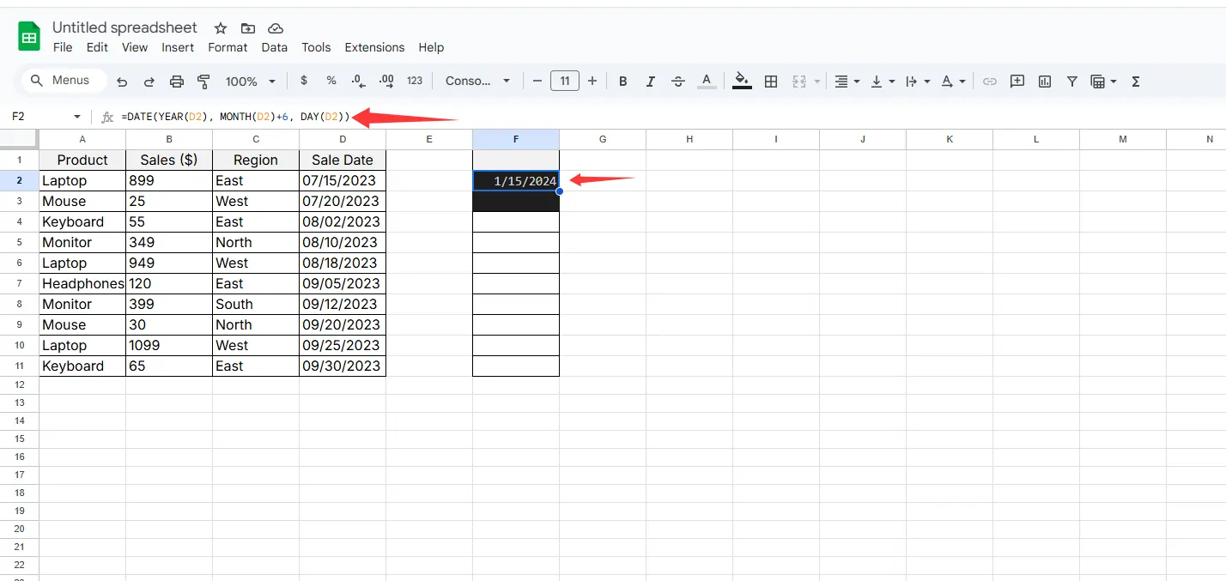The image size is (1226, 581).
Task: Expand the font family dropdown
Action: click(x=477, y=82)
